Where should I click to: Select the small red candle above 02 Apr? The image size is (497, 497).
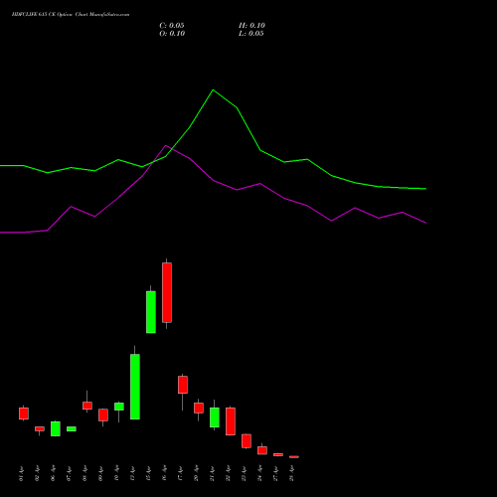coord(40,428)
